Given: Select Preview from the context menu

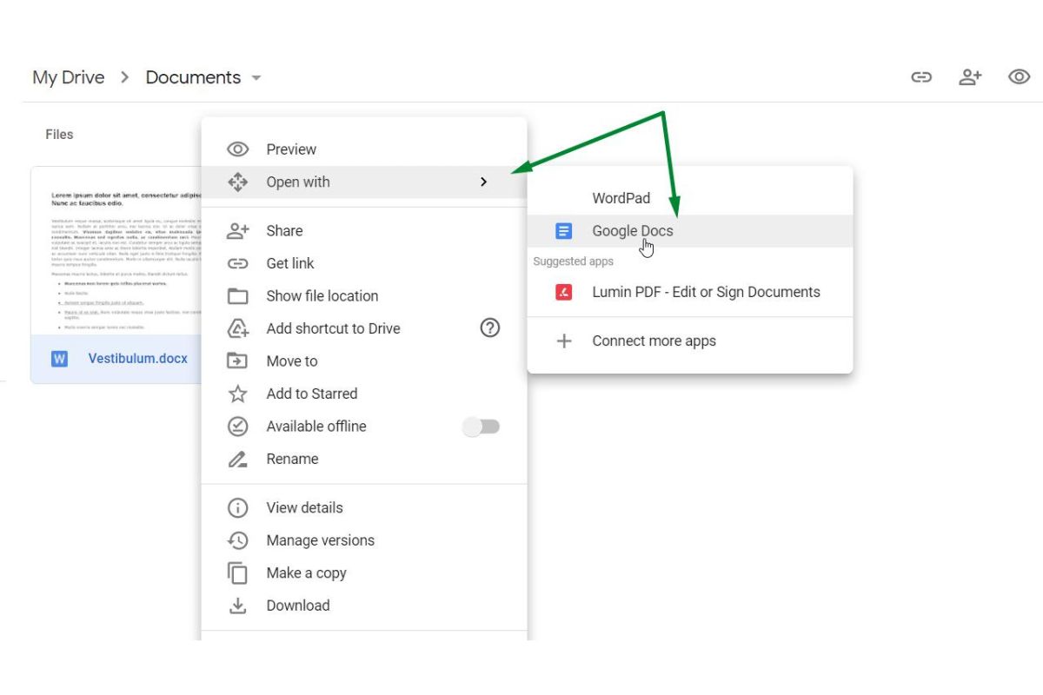Looking at the screenshot, I should pos(291,149).
